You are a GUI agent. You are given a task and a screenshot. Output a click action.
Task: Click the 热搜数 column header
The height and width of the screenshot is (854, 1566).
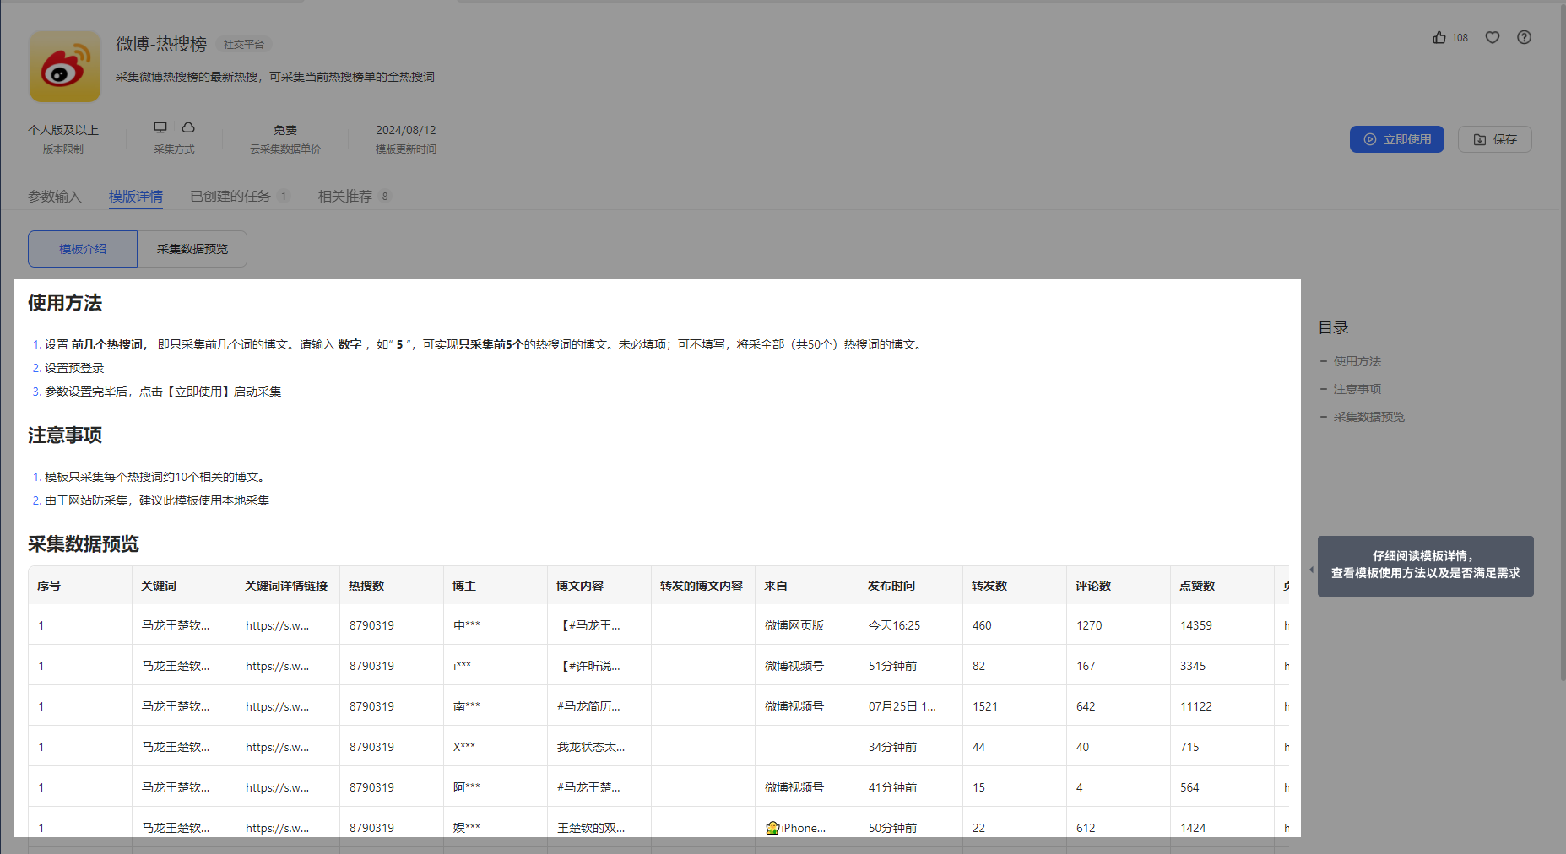click(x=366, y=586)
